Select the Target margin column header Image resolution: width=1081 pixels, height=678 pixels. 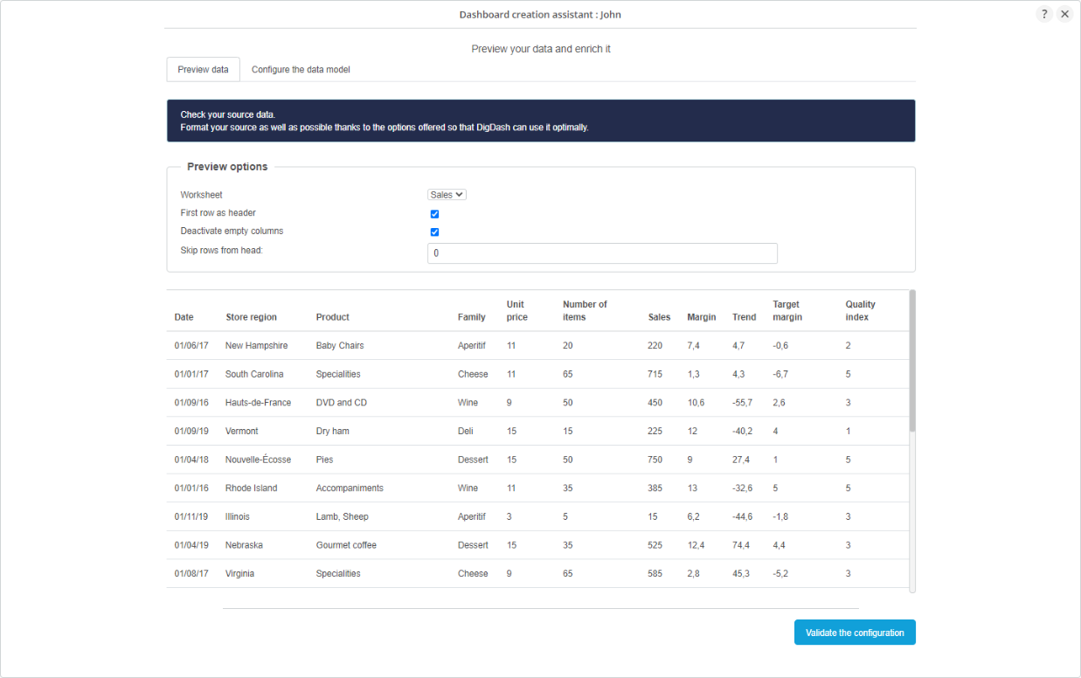787,311
